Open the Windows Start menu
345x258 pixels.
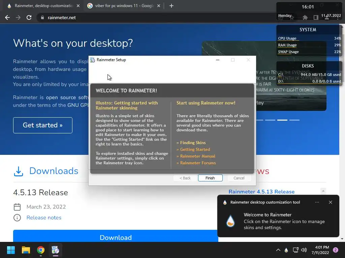(x=11, y=250)
